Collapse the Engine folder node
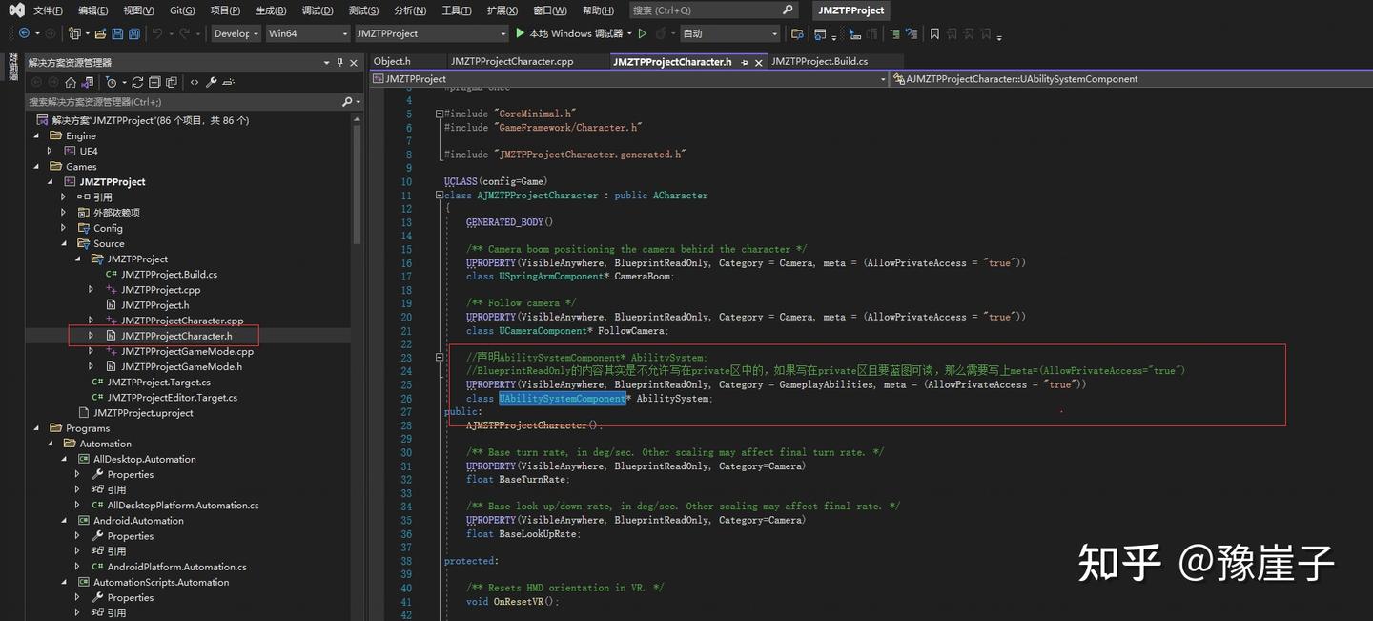Screen dimensions: 1373x621 point(38,136)
